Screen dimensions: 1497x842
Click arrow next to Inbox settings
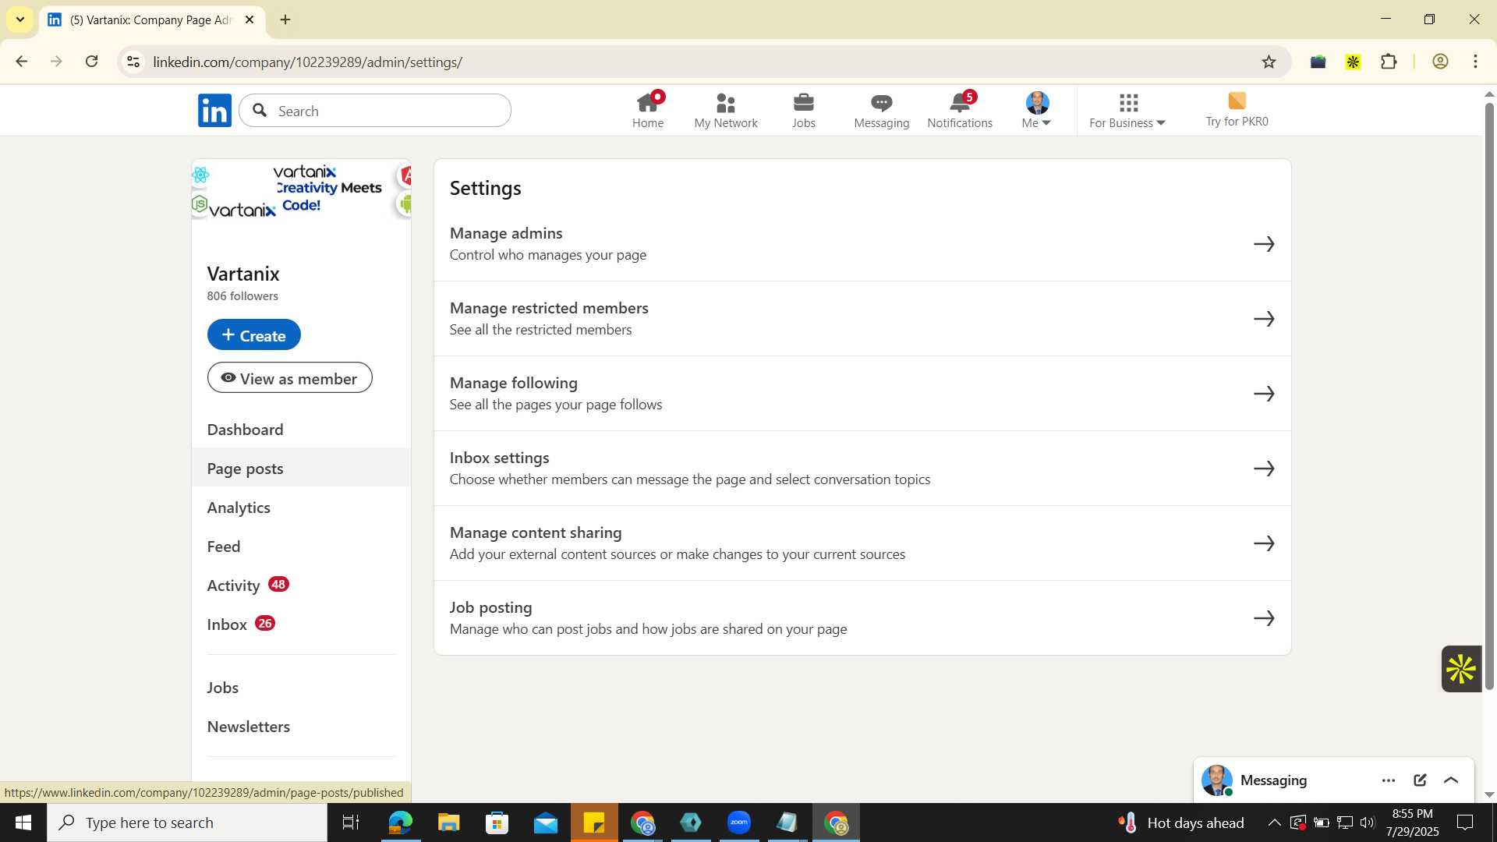(x=1264, y=469)
